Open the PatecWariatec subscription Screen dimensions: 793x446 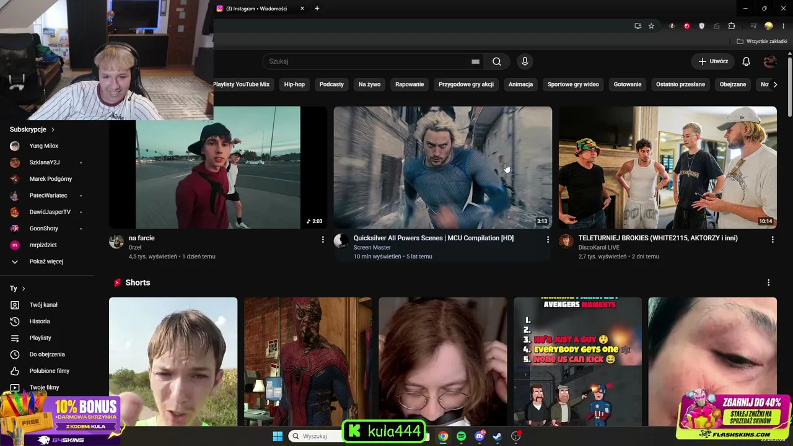48,196
